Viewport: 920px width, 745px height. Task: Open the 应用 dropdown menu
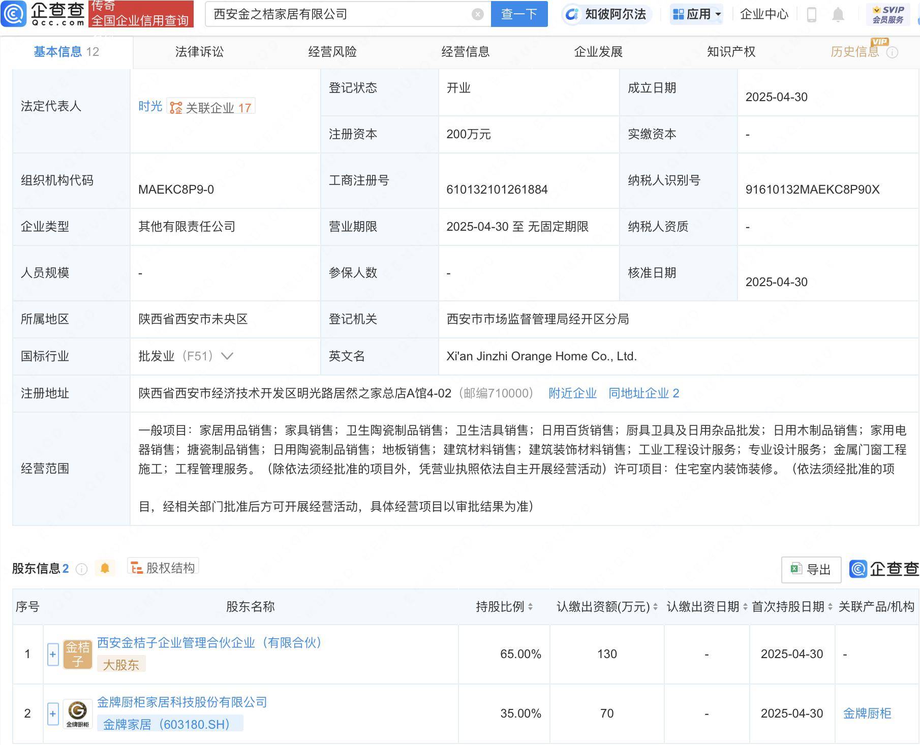tap(697, 14)
